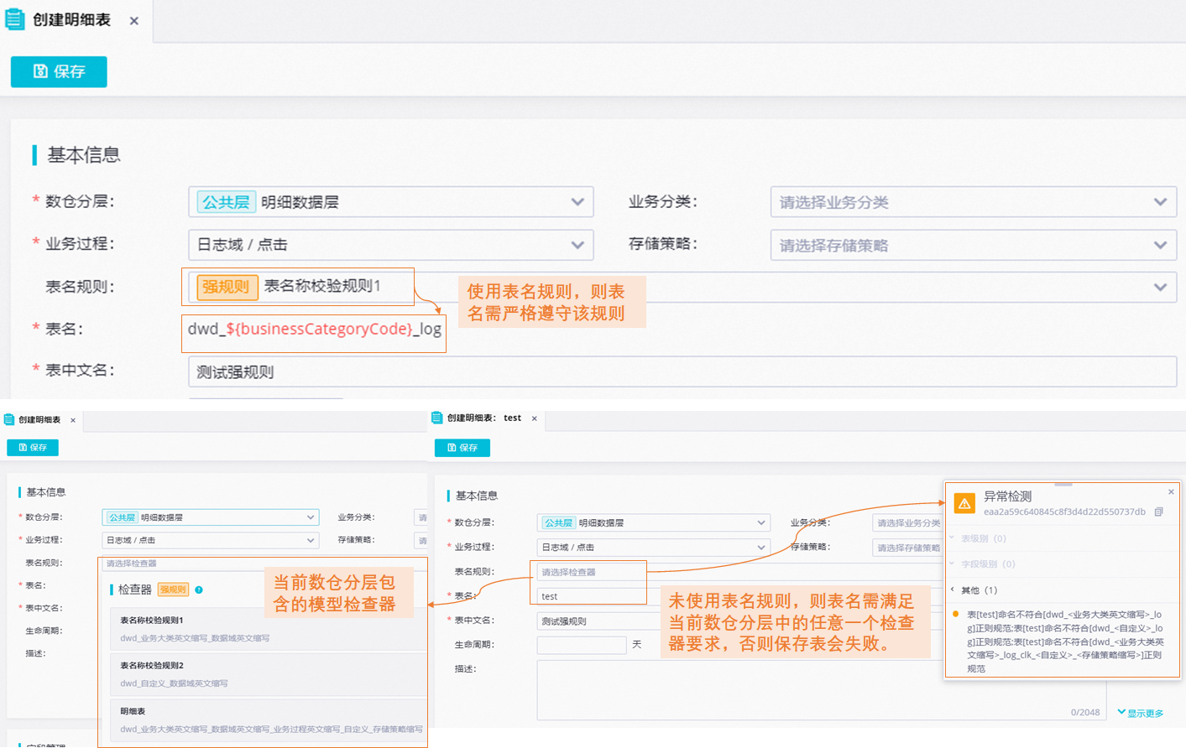
Task: Open 业务分类 dropdown in the test table window
Action: [908, 522]
